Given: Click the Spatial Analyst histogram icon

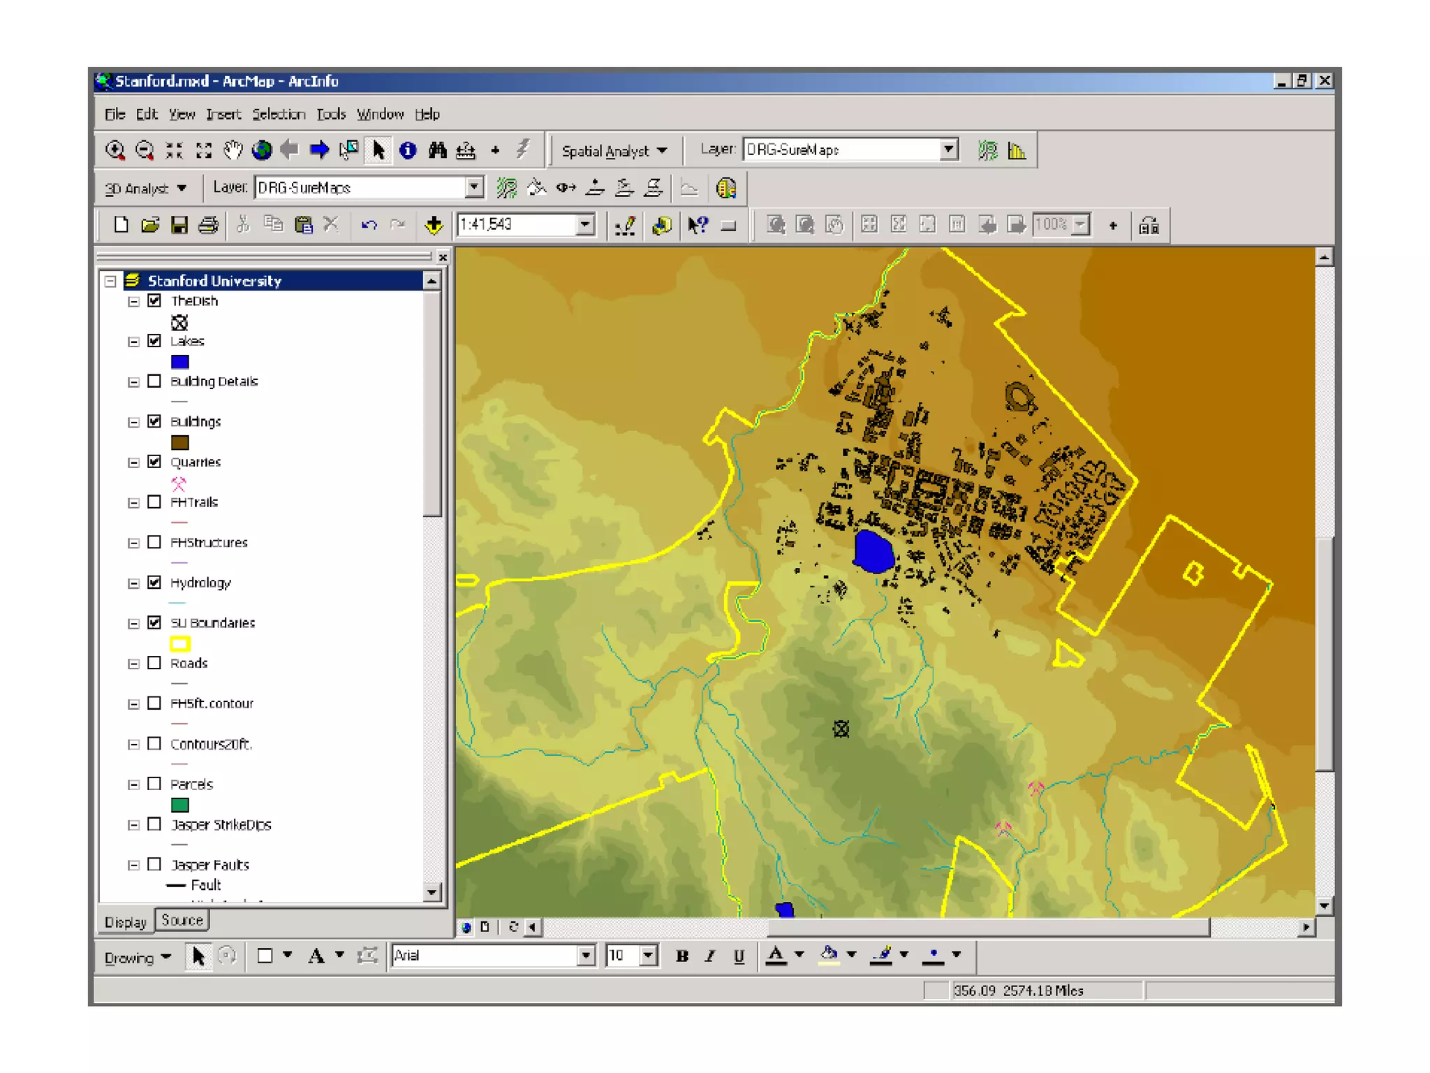Looking at the screenshot, I should coord(1017,150).
